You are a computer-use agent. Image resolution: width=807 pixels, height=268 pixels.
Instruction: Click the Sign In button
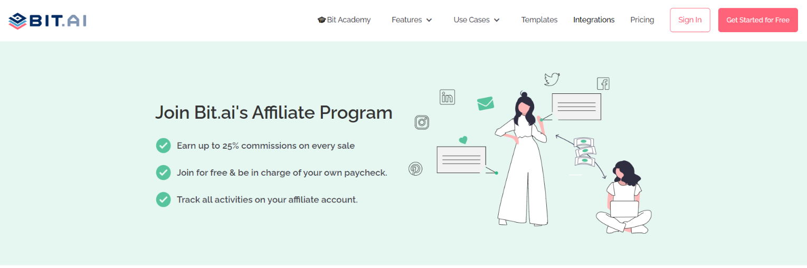tap(690, 20)
